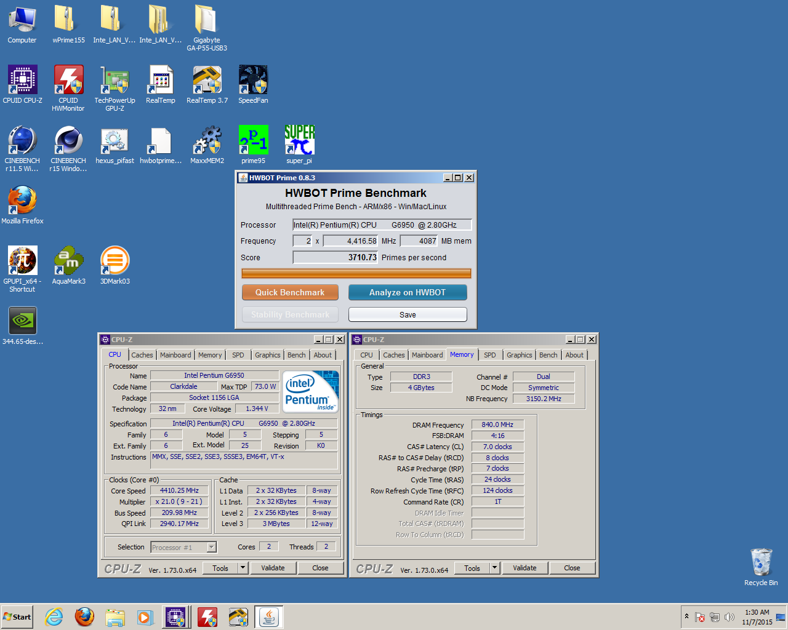Open RealTemp desktop shortcut

(161, 85)
